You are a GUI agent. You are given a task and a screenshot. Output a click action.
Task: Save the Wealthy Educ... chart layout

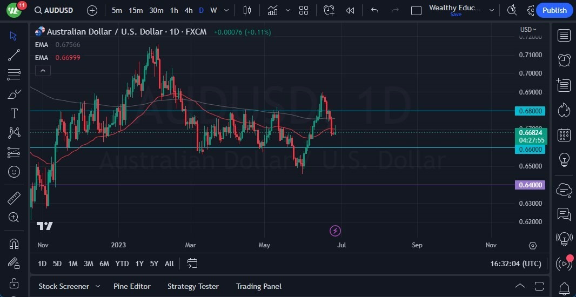456,15
